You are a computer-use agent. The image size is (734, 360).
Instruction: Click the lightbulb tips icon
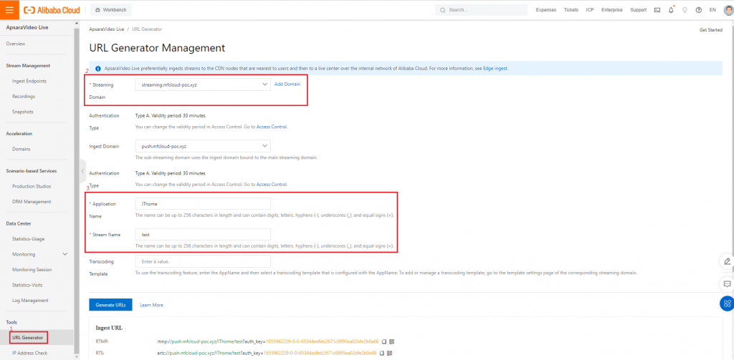685,10
